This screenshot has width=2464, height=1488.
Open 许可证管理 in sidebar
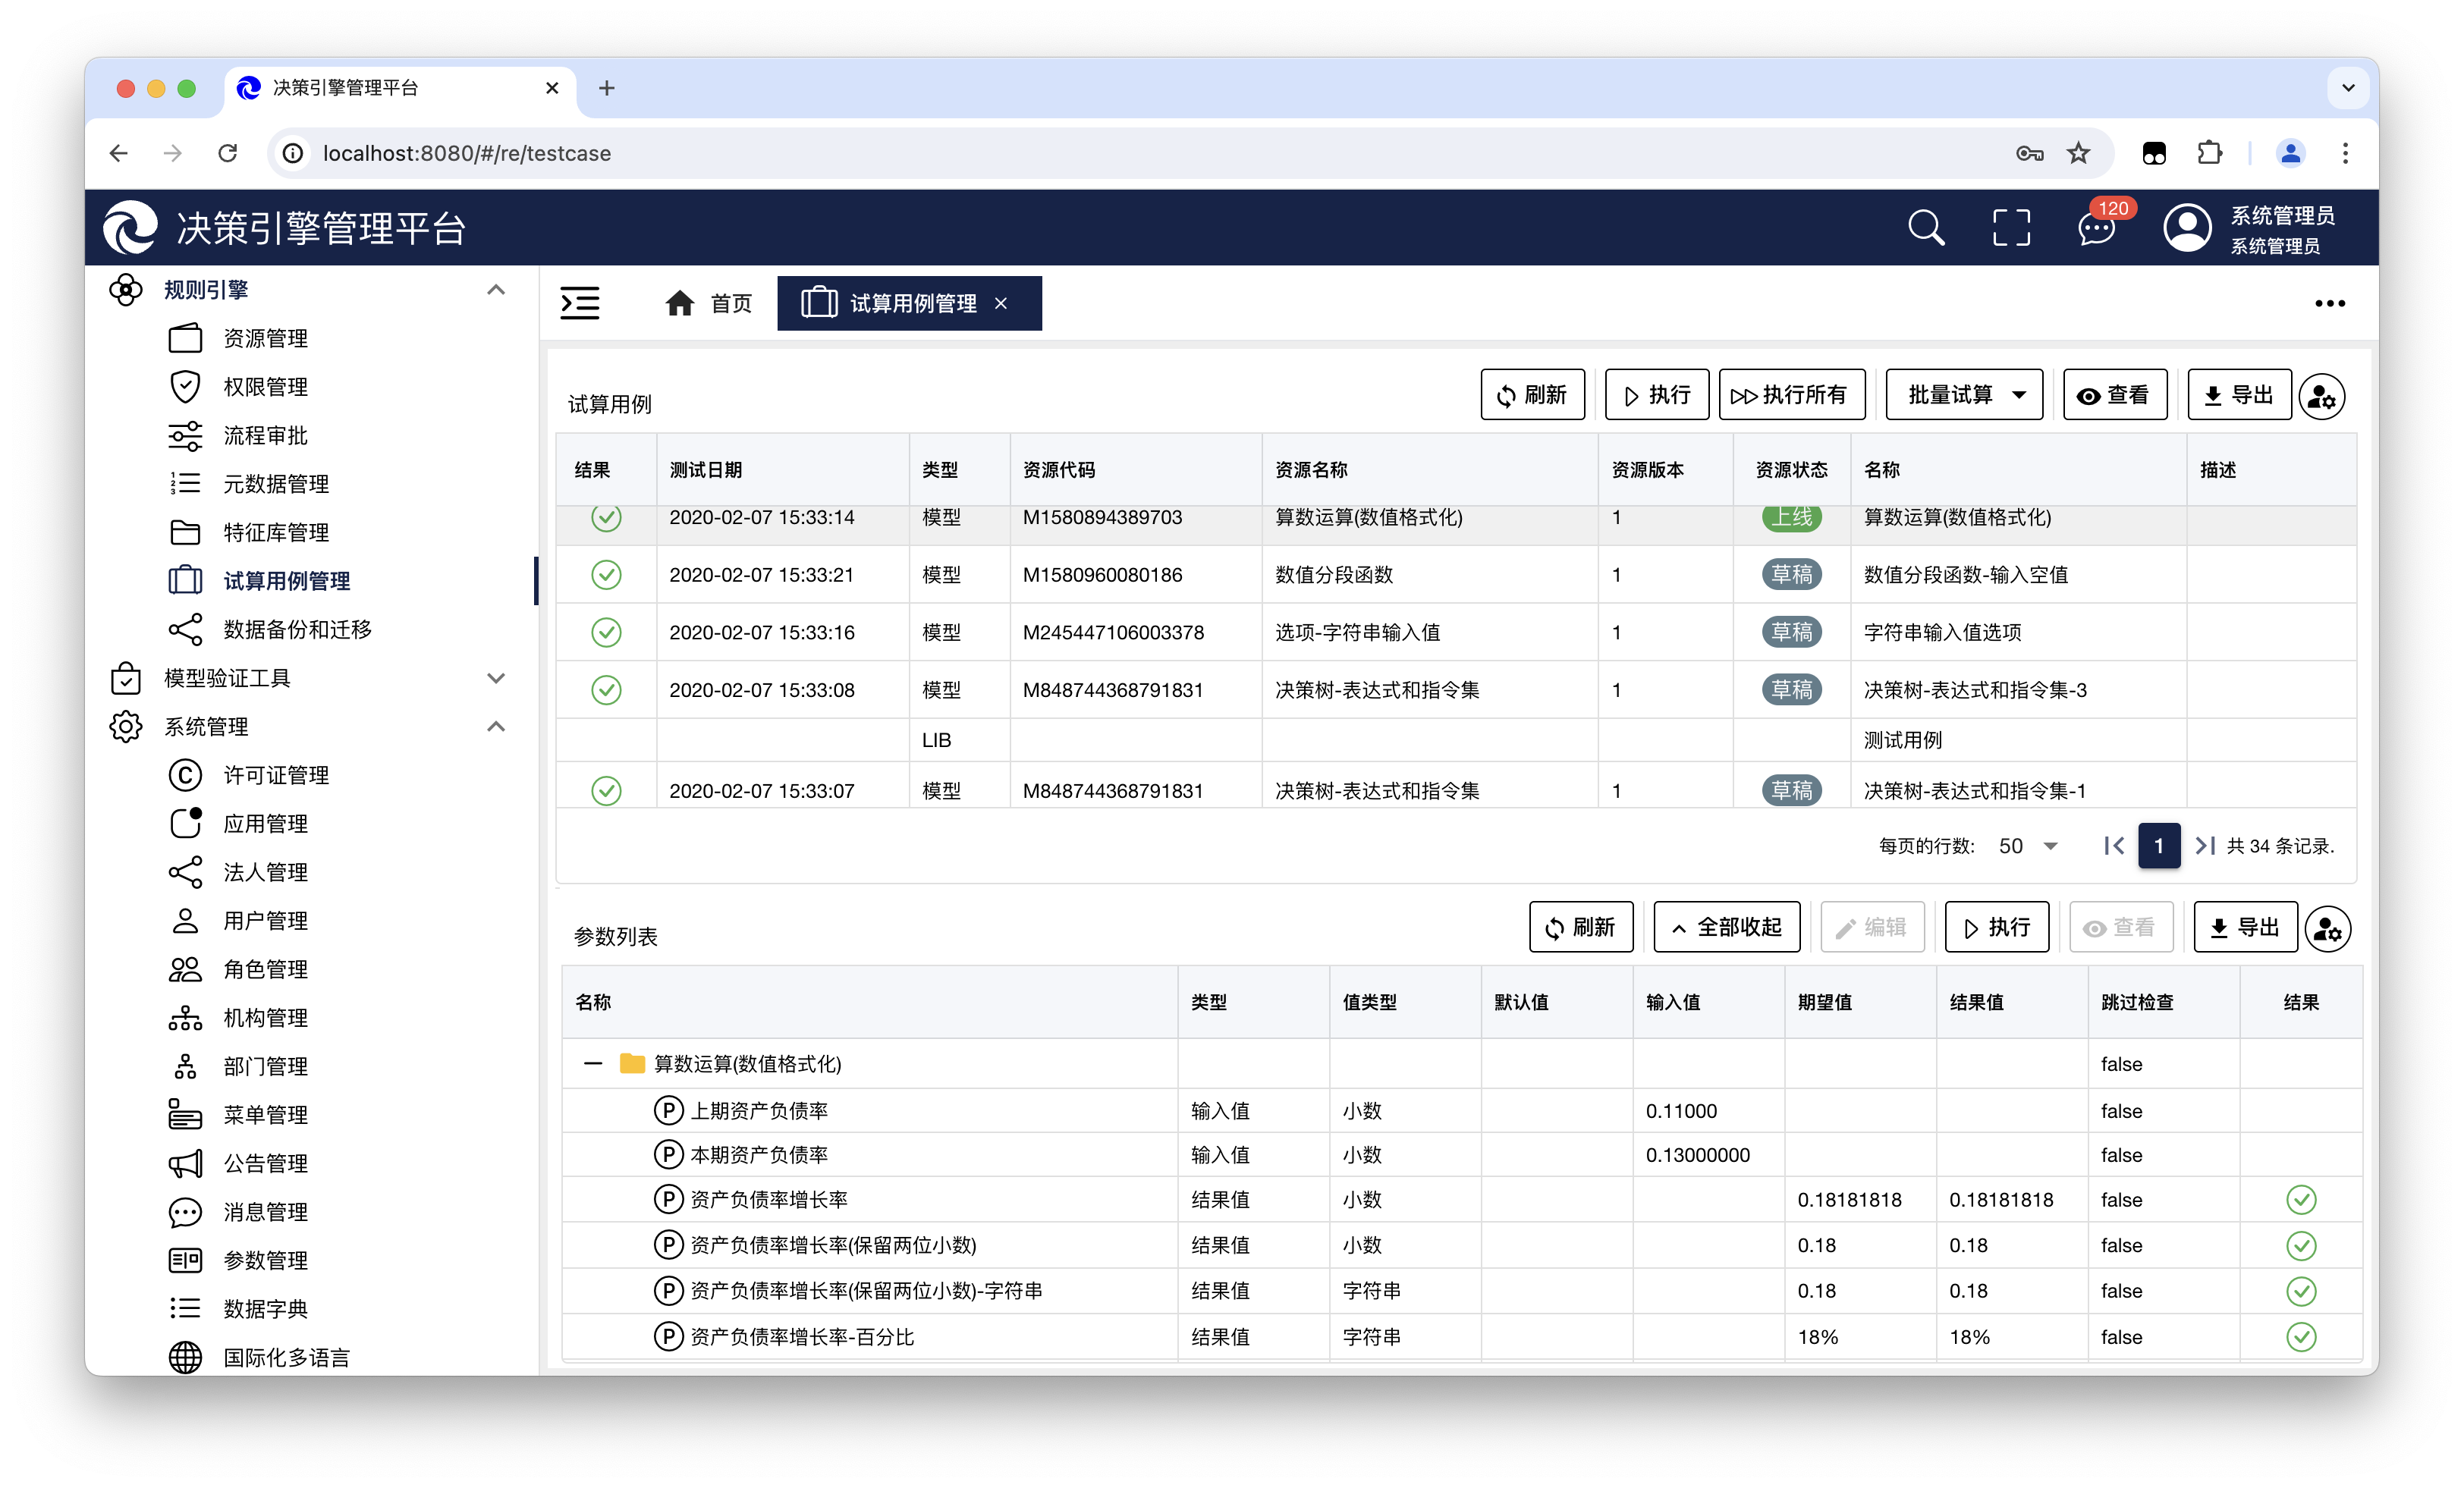pos(276,775)
